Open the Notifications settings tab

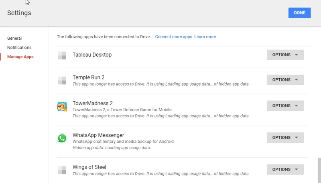tap(19, 48)
